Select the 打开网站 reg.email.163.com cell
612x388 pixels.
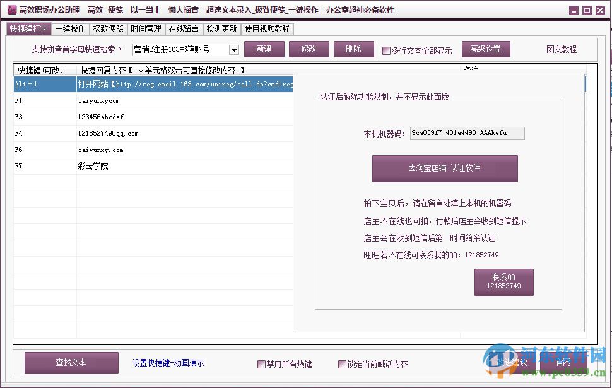point(185,84)
